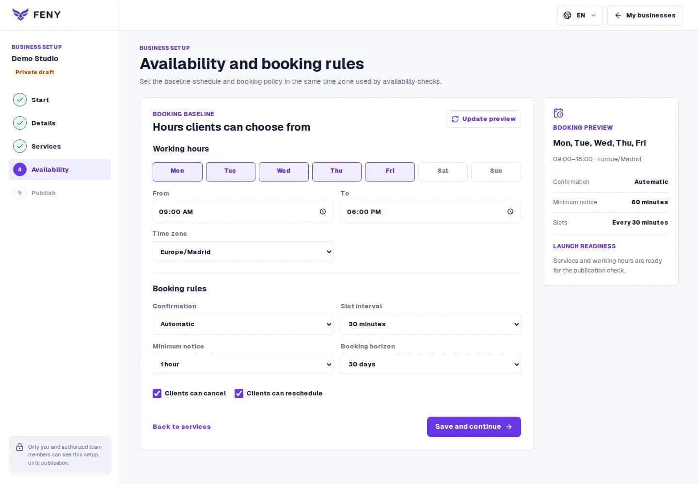Go to the Services setup step
The image size is (698, 484).
click(60, 146)
